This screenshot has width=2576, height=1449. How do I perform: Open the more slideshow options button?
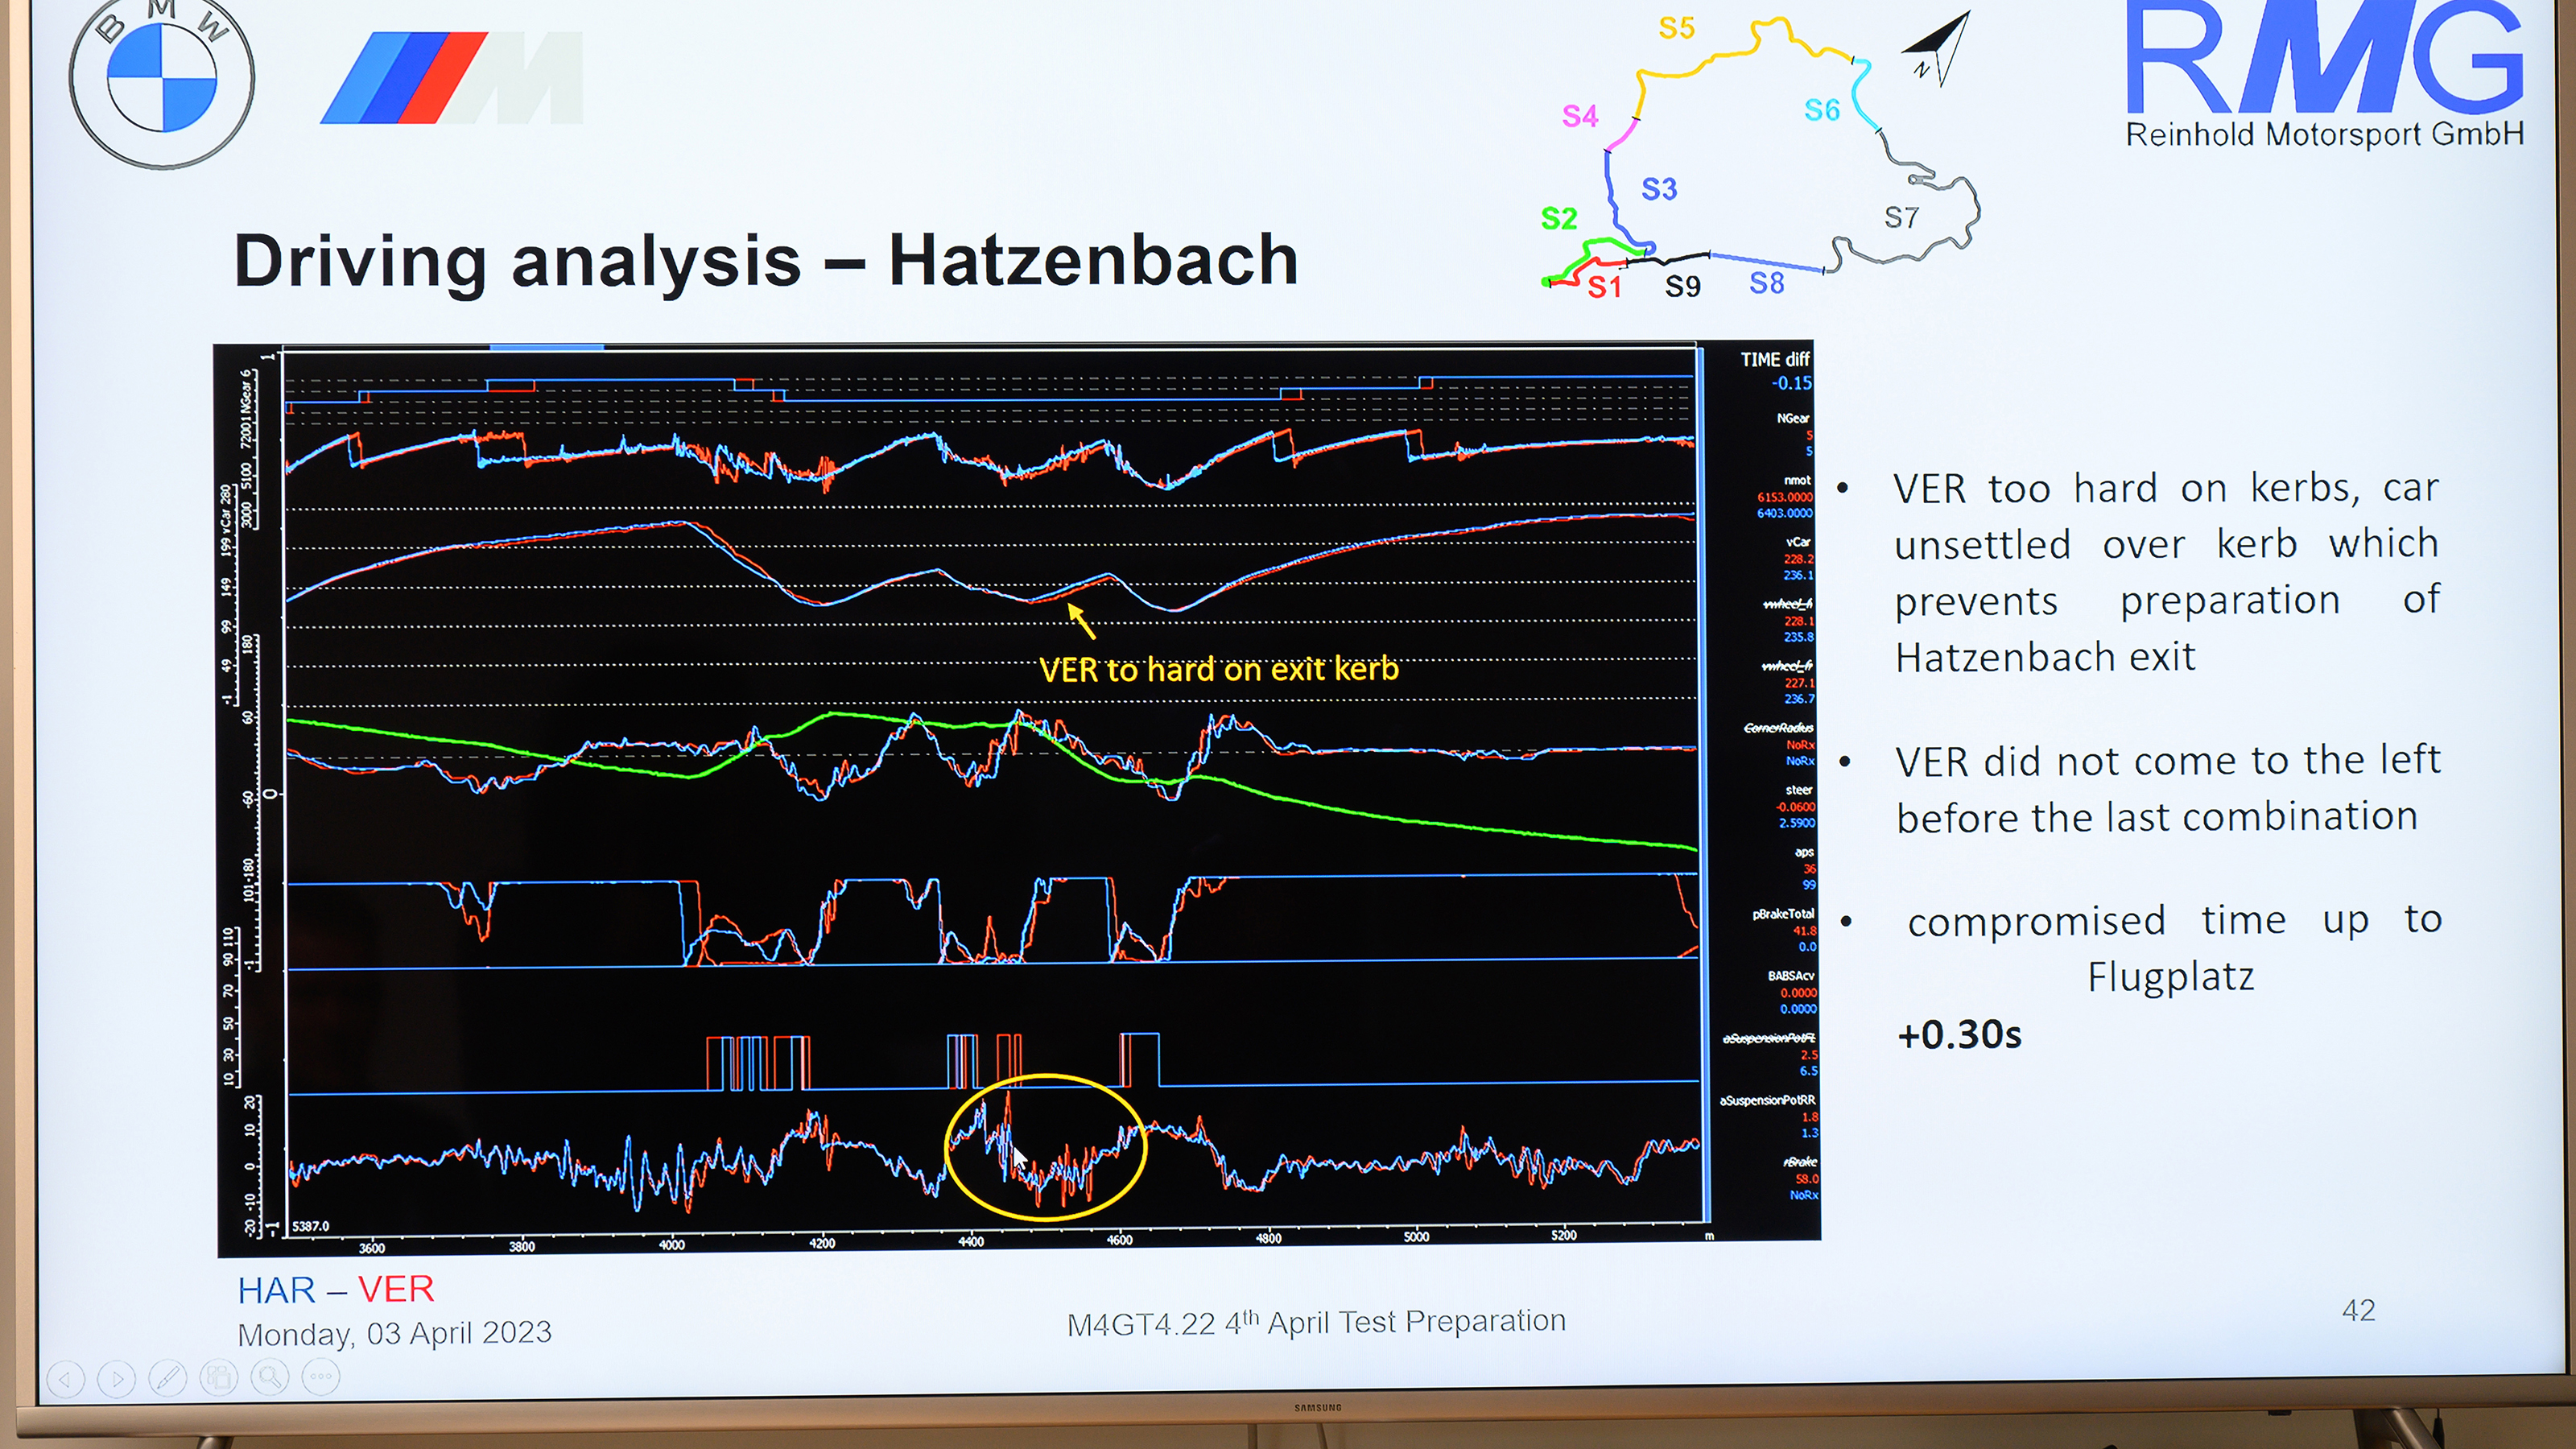pos(321,1376)
